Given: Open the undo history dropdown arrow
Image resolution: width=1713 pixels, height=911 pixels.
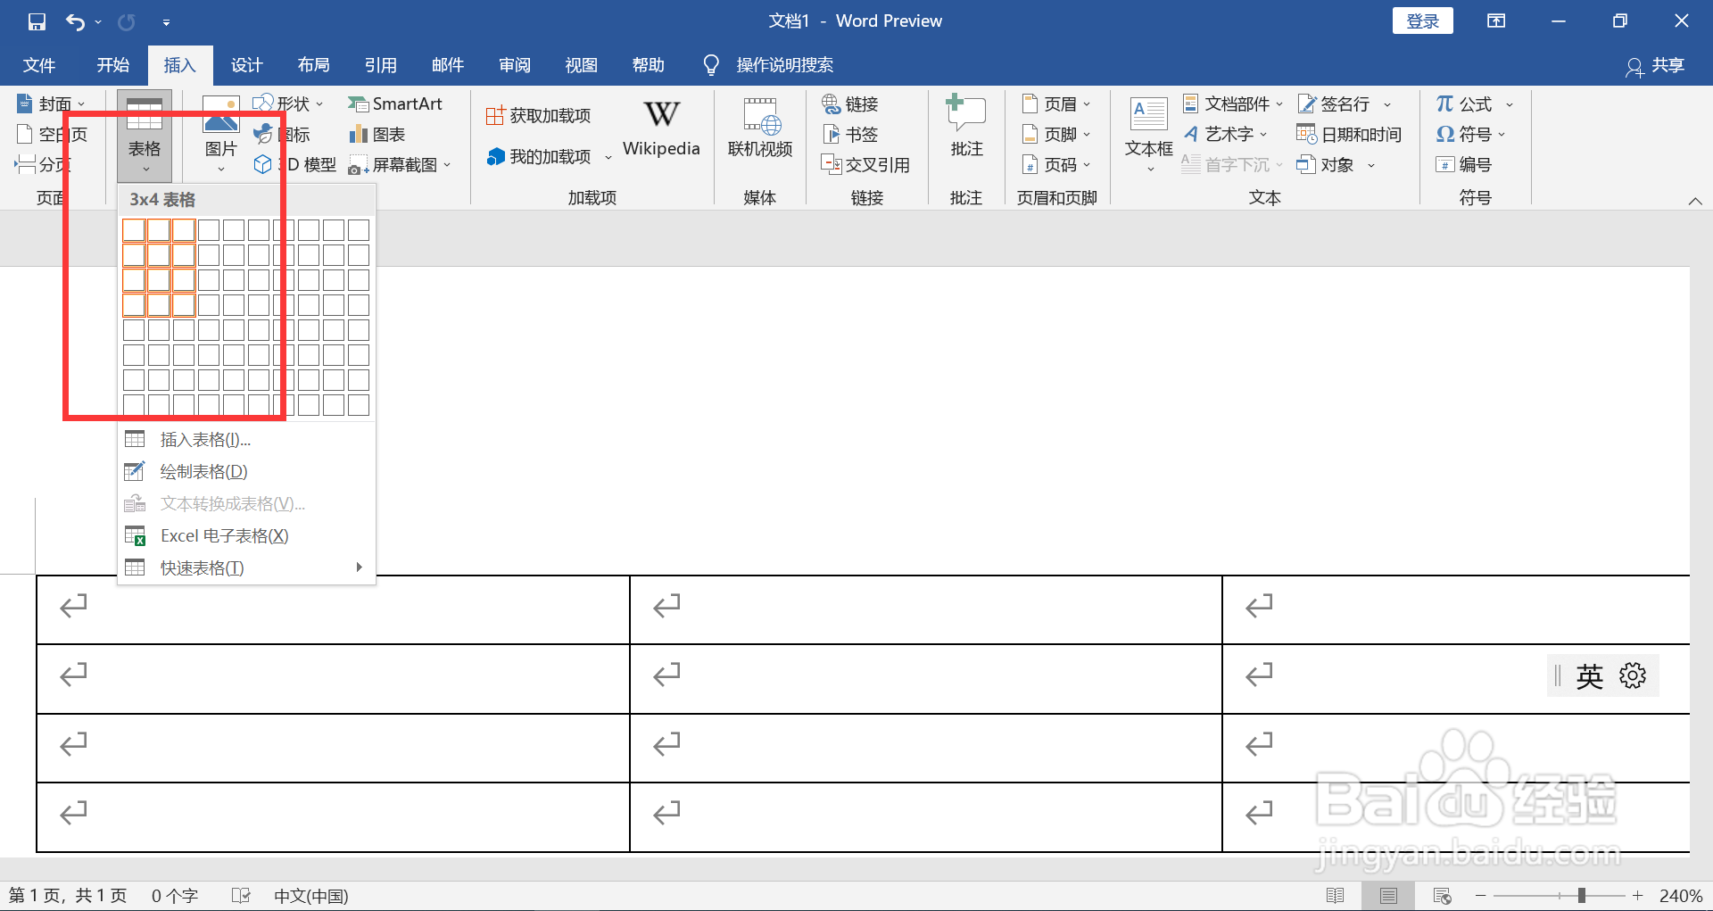Looking at the screenshot, I should pos(98,21).
